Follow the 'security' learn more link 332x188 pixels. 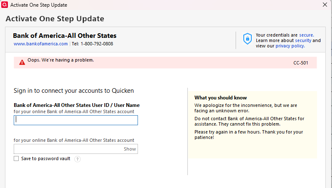[x=303, y=40]
